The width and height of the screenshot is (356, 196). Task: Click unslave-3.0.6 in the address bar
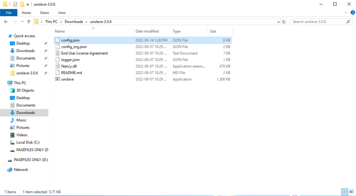[101, 22]
